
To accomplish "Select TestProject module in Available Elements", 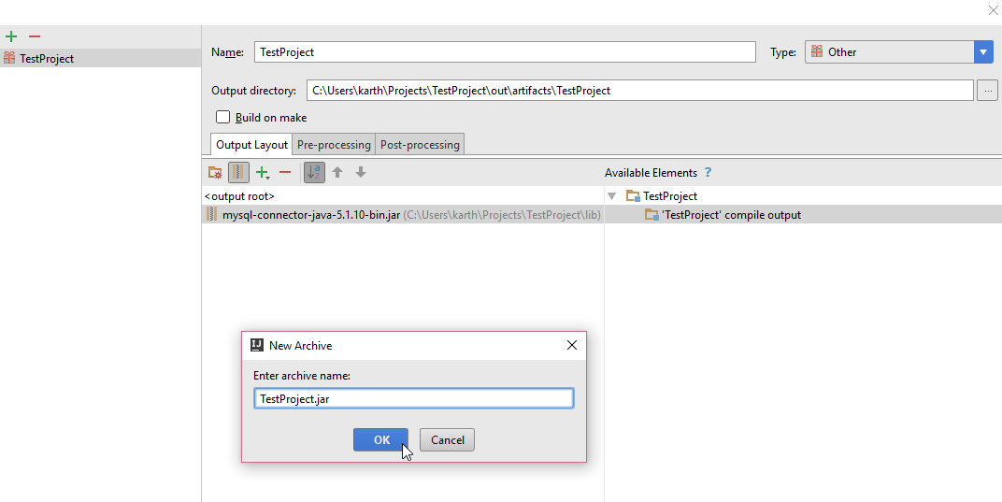I will 662,195.
